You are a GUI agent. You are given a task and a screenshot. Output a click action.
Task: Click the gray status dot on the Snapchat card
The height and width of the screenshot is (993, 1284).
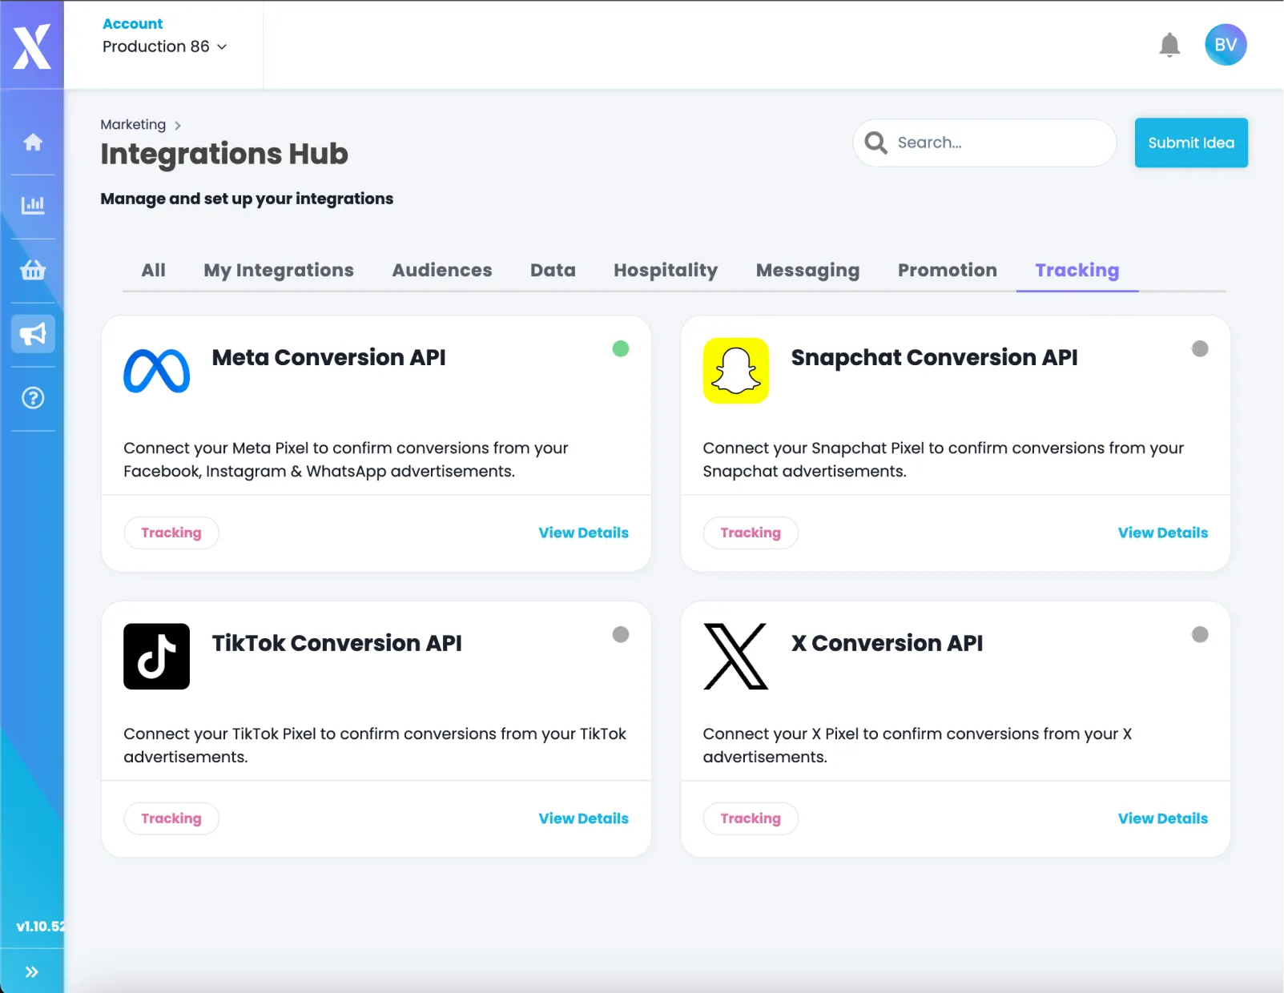click(x=1200, y=348)
